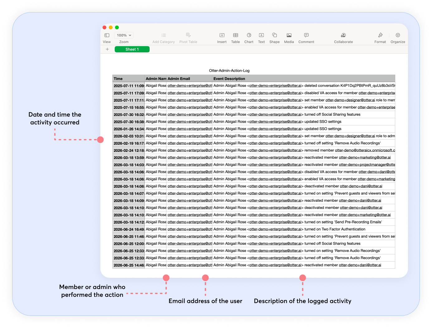This screenshot has width=432, height=328.
Task: Insert a Table from the toolbar
Action: (236, 35)
